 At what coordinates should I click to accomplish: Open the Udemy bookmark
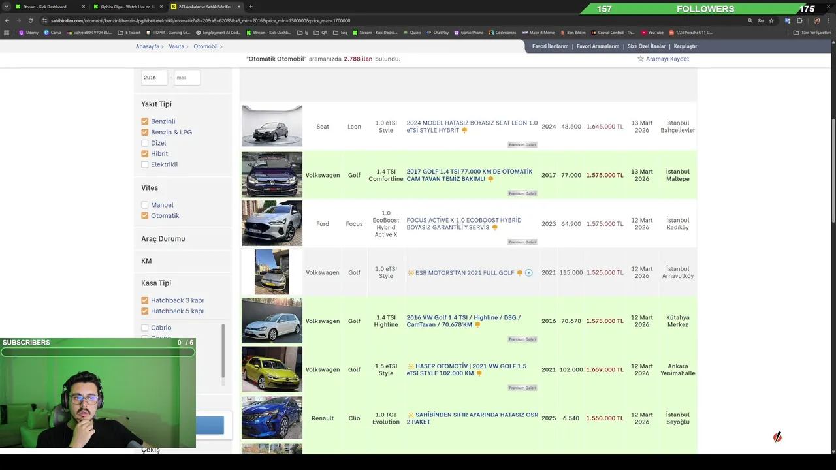(x=29, y=33)
